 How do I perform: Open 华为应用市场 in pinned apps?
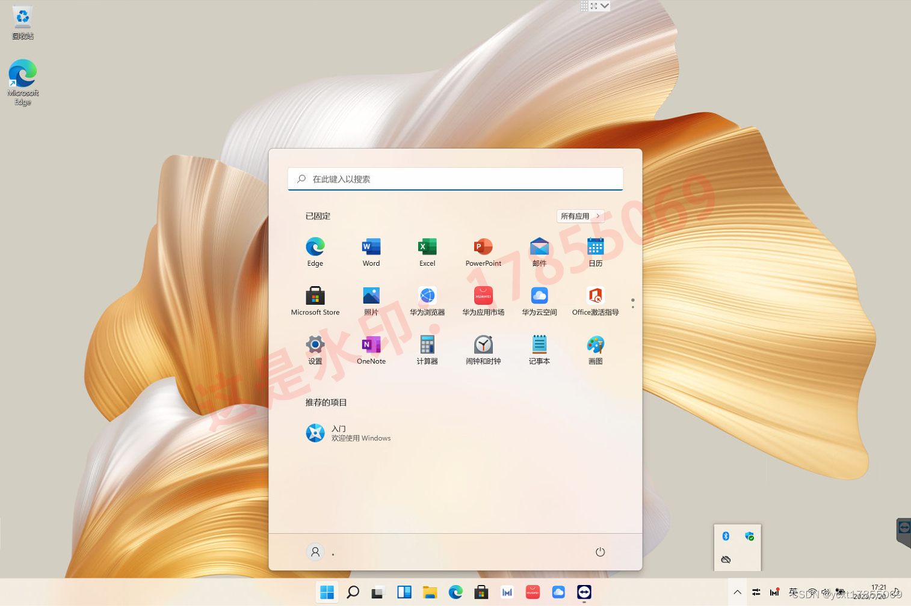coord(483,301)
